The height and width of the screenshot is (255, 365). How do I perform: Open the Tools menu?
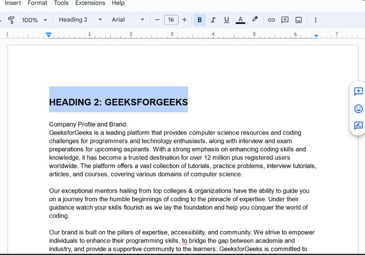click(x=61, y=3)
